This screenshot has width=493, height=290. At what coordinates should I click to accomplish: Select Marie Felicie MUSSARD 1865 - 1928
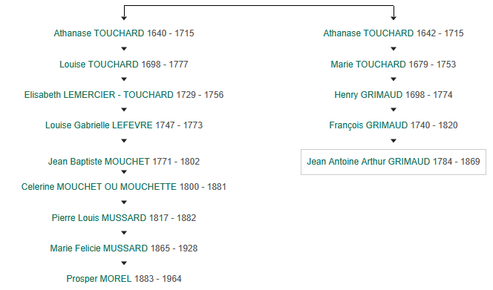click(x=124, y=248)
